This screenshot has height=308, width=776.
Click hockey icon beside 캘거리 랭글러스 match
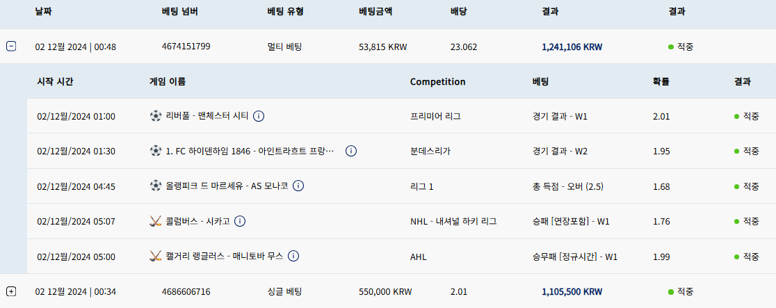[x=155, y=256]
